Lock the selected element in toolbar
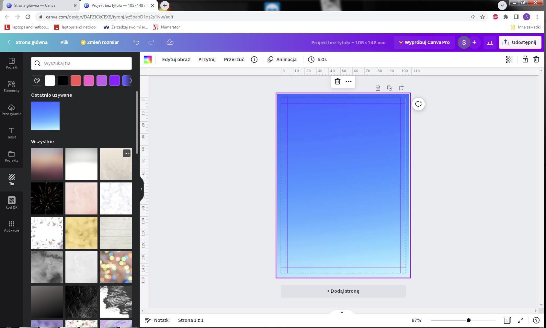The height and width of the screenshot is (328, 546). (x=525, y=59)
